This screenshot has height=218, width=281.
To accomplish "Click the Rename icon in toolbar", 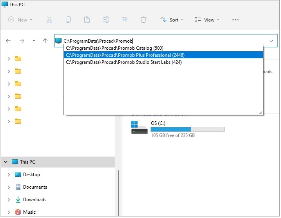I will click(x=106, y=20).
